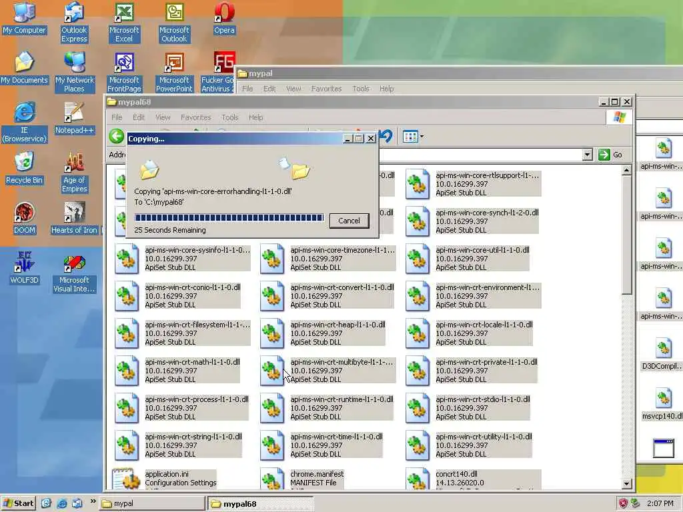Select the concrt140.dll file icon

(x=418, y=479)
